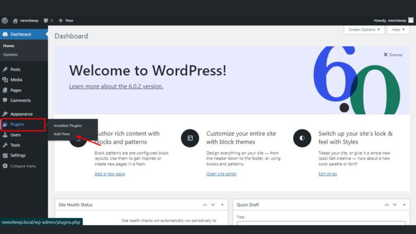This screenshot has height=234, width=416.
Task: Click the Comments icon in the sidebar
Action: pyautogui.click(x=5, y=100)
